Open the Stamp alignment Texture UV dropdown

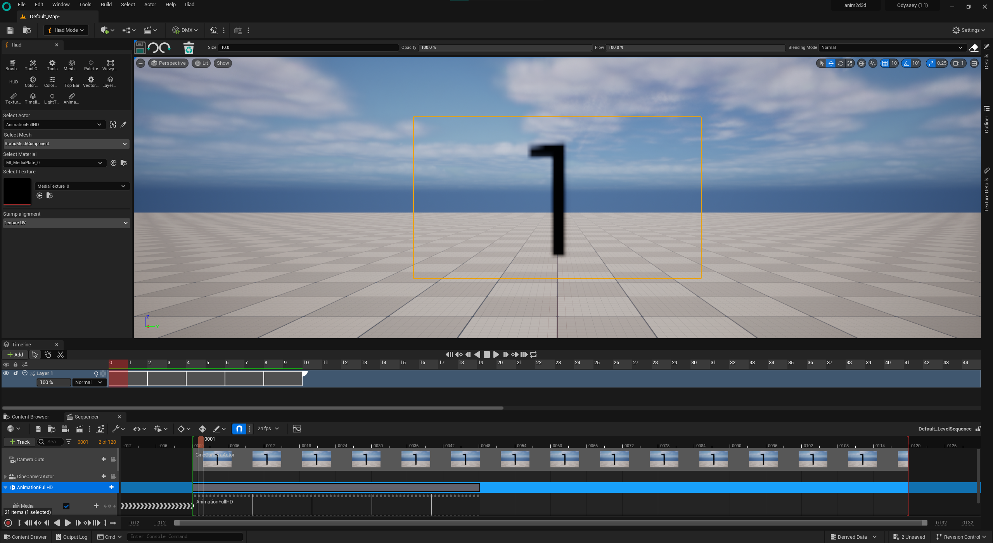(66, 223)
